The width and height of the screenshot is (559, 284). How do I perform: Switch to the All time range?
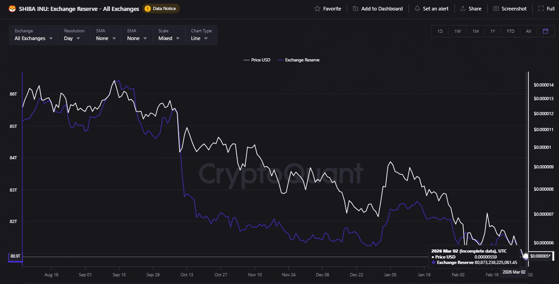[x=528, y=31]
